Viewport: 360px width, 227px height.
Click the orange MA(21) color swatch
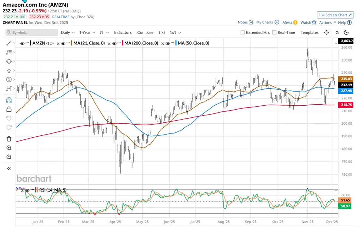coord(71,43)
